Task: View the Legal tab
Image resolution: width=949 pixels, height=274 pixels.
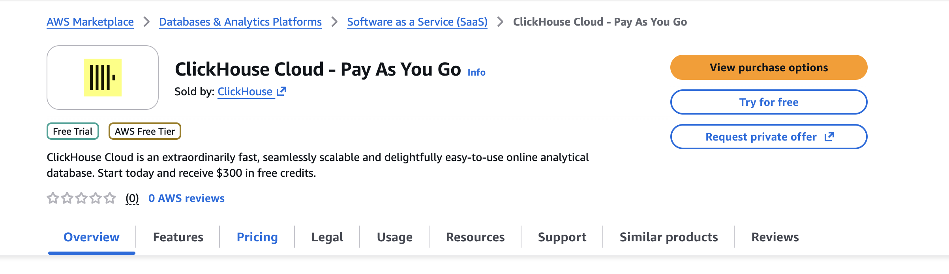Action: [327, 237]
